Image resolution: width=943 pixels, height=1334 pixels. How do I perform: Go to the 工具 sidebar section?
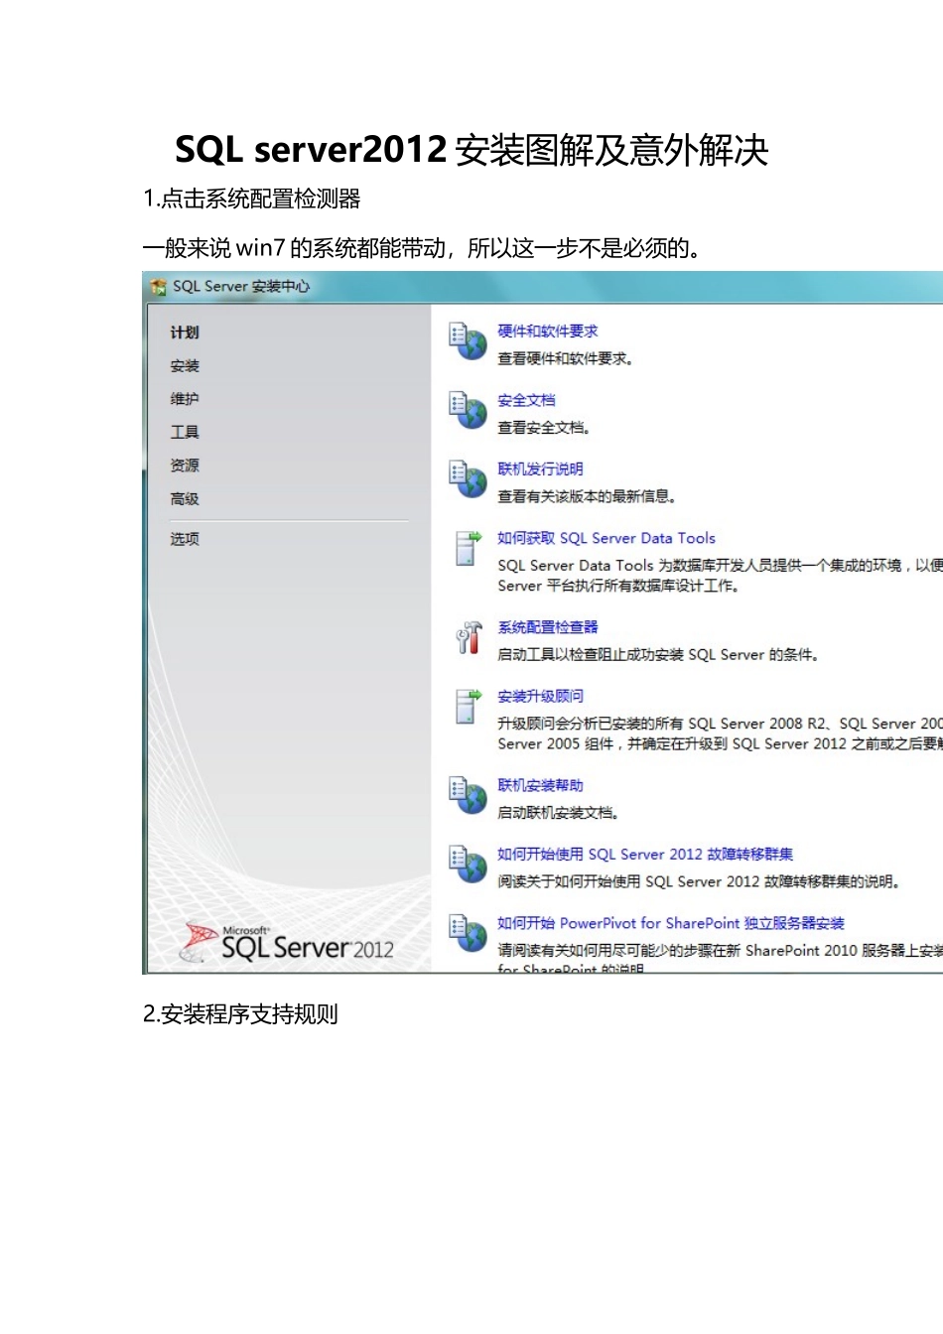pos(185,432)
